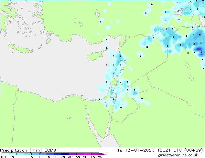
Task: Click the 'ECMWF' model label
Action: point(52,150)
